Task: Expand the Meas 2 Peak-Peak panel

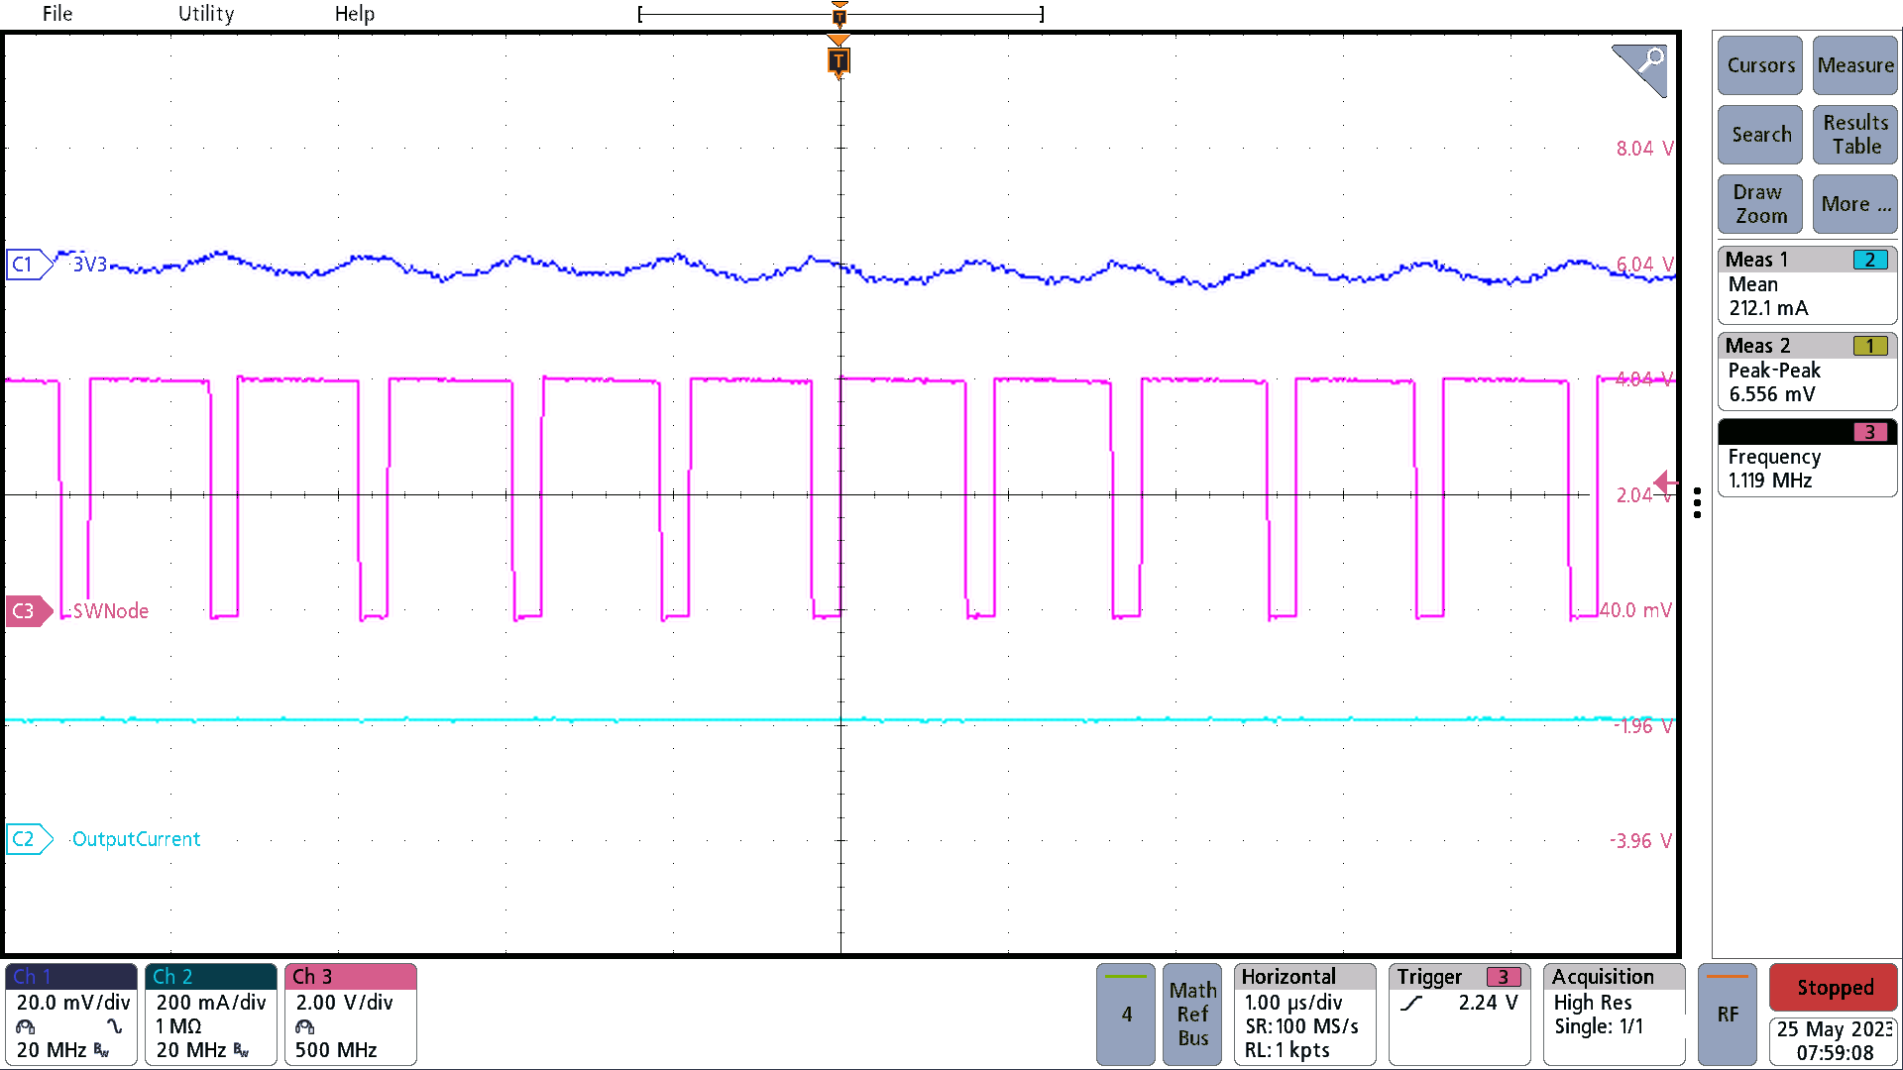Action: click(x=1806, y=371)
